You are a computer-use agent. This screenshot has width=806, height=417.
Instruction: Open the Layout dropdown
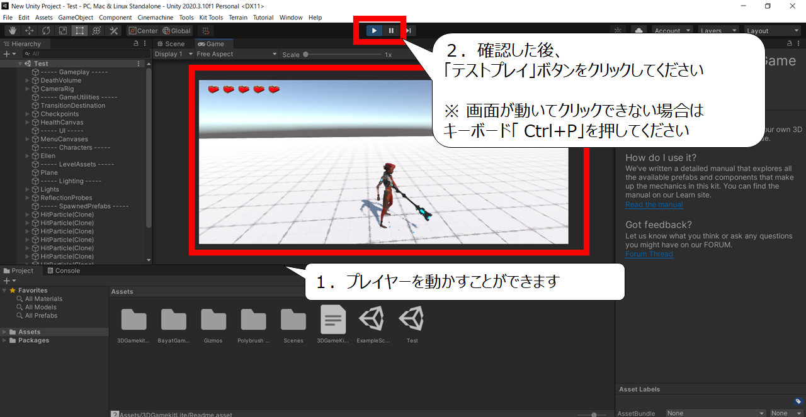(x=771, y=30)
